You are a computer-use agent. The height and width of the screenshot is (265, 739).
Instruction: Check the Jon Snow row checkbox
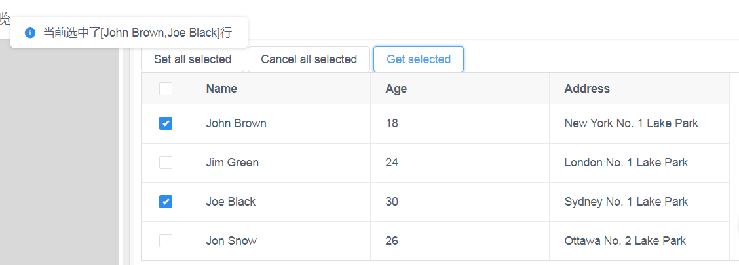click(x=166, y=241)
